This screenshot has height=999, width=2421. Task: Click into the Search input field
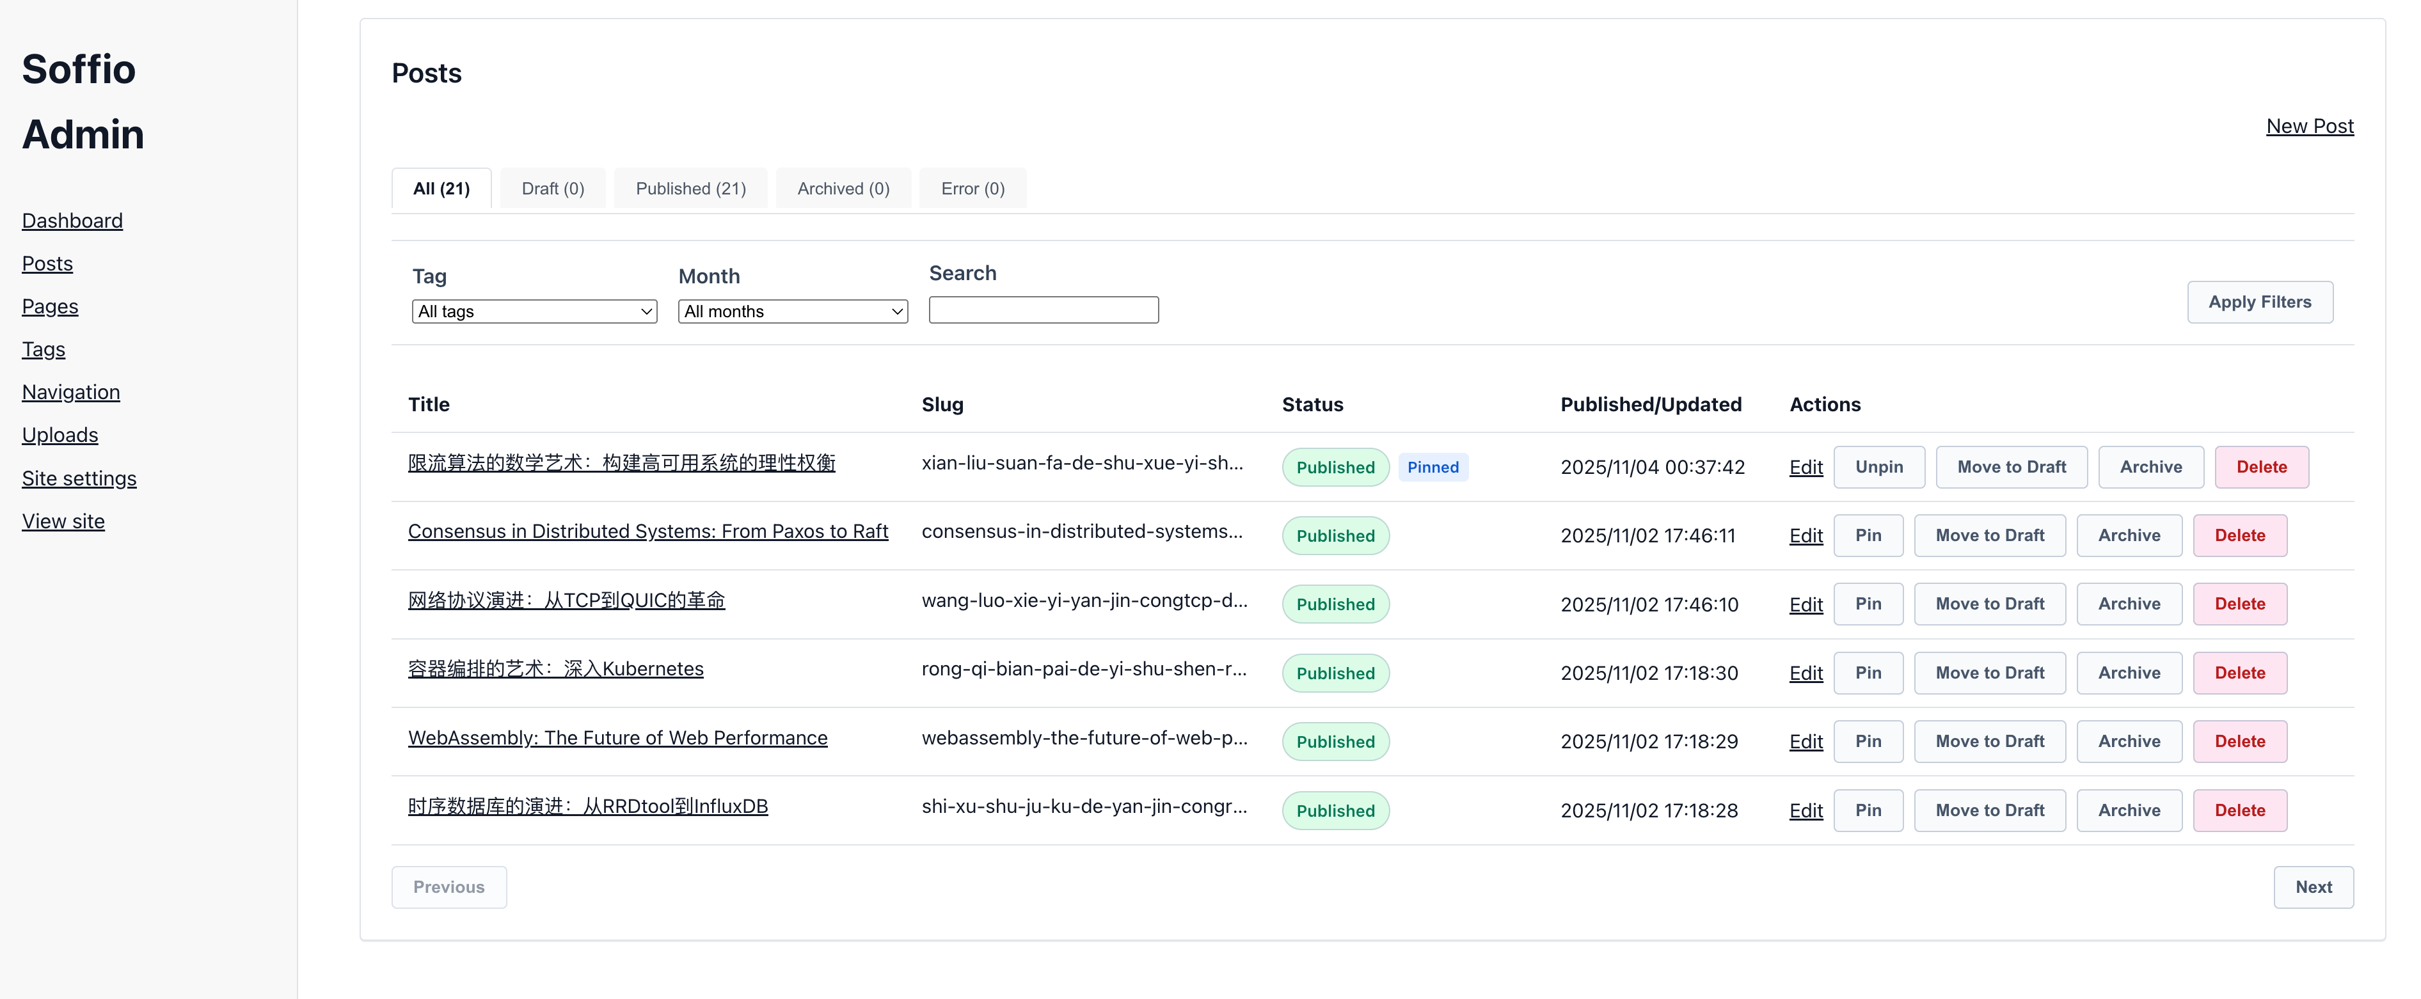tap(1044, 310)
